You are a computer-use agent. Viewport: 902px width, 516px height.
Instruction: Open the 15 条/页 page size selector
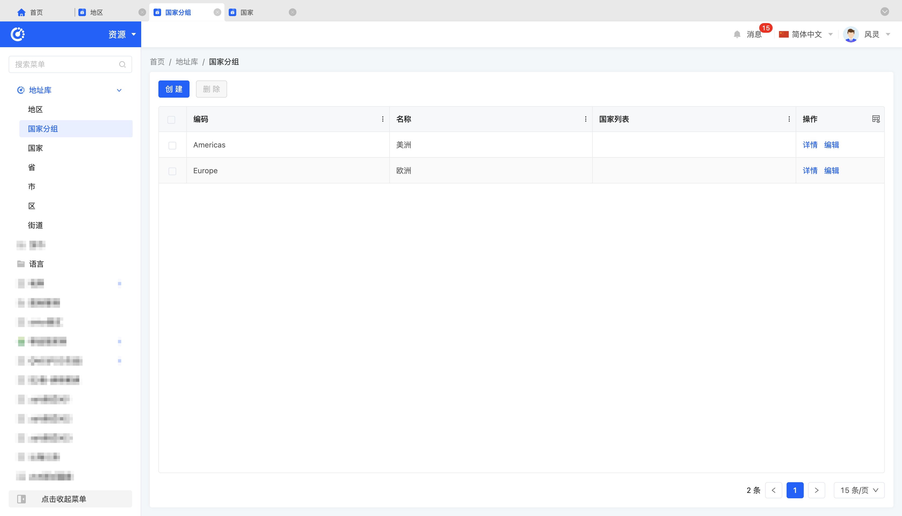[859, 490]
